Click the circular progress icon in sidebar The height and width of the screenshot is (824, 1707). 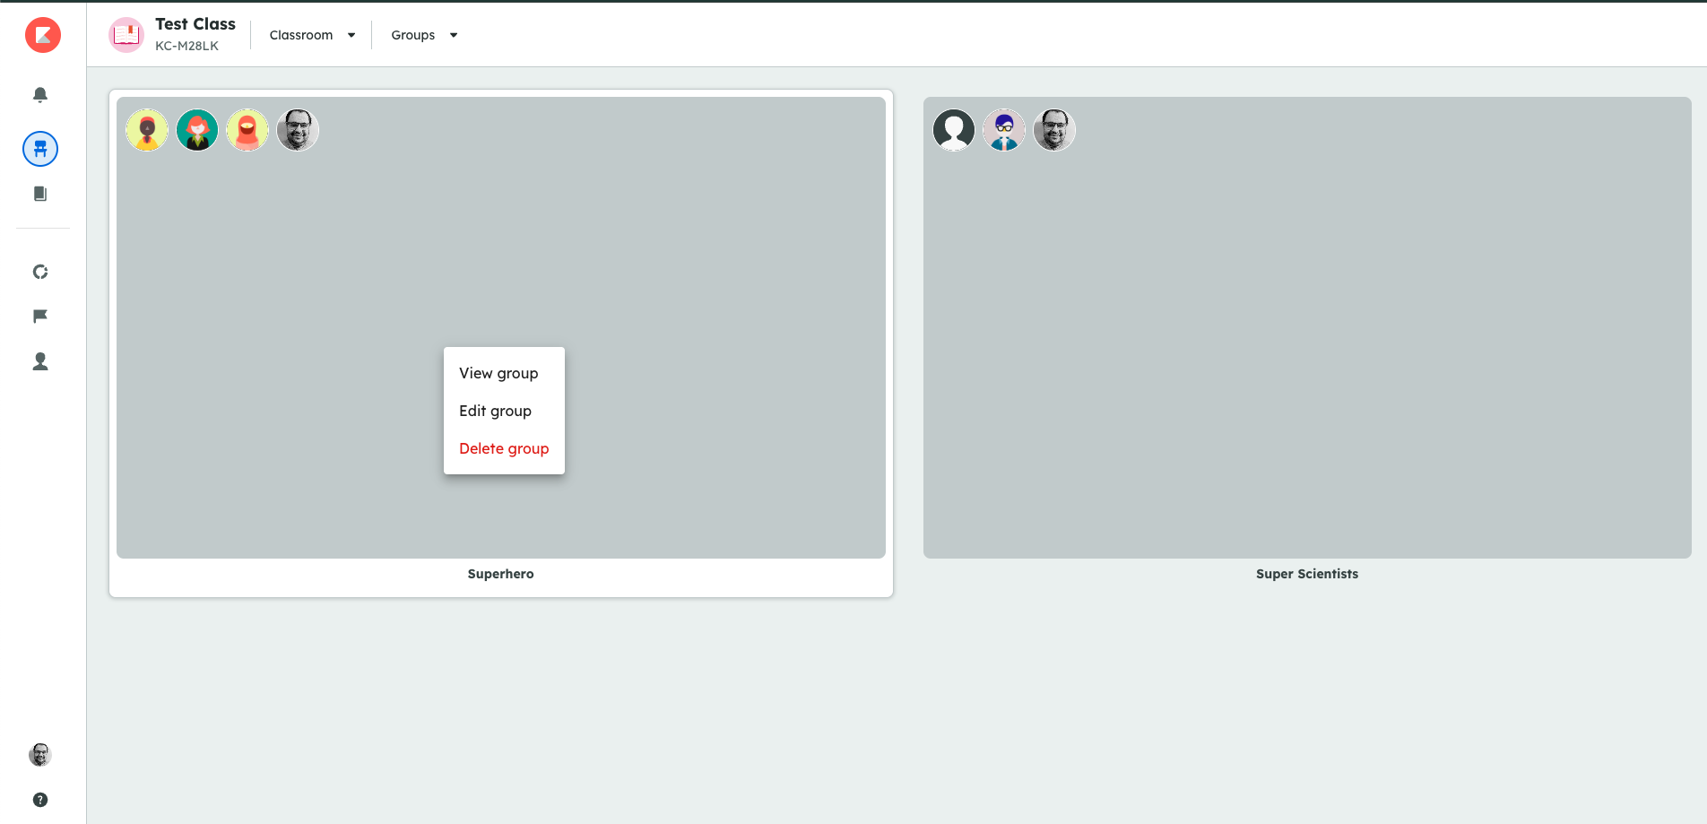tap(40, 272)
